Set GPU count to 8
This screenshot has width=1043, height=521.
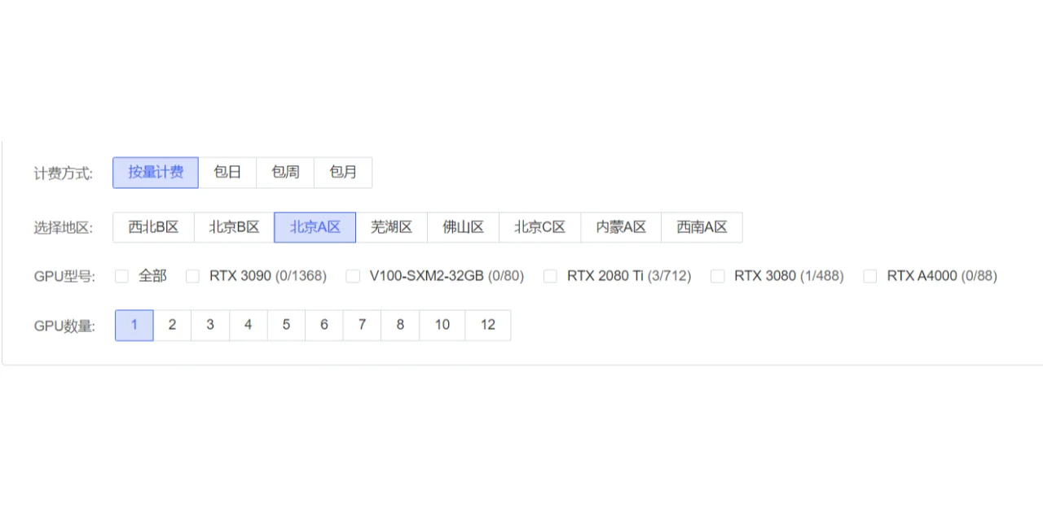click(400, 325)
